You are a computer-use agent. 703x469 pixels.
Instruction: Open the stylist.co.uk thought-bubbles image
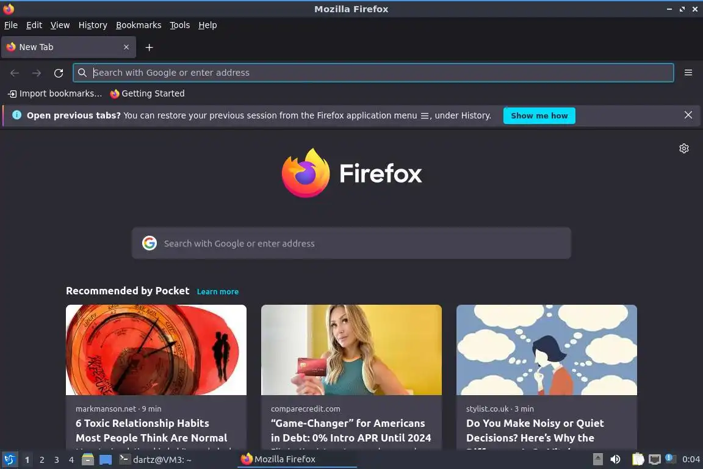click(x=547, y=350)
